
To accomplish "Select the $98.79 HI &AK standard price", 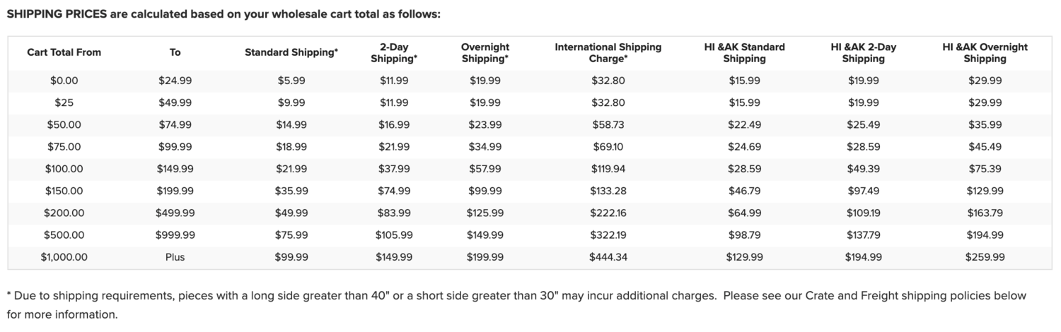I will [744, 235].
